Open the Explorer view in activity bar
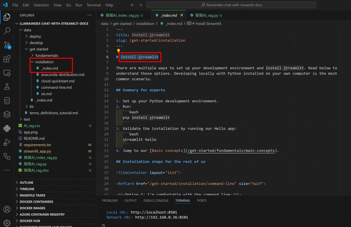The width and height of the screenshot is (351, 227). (x=7, y=17)
